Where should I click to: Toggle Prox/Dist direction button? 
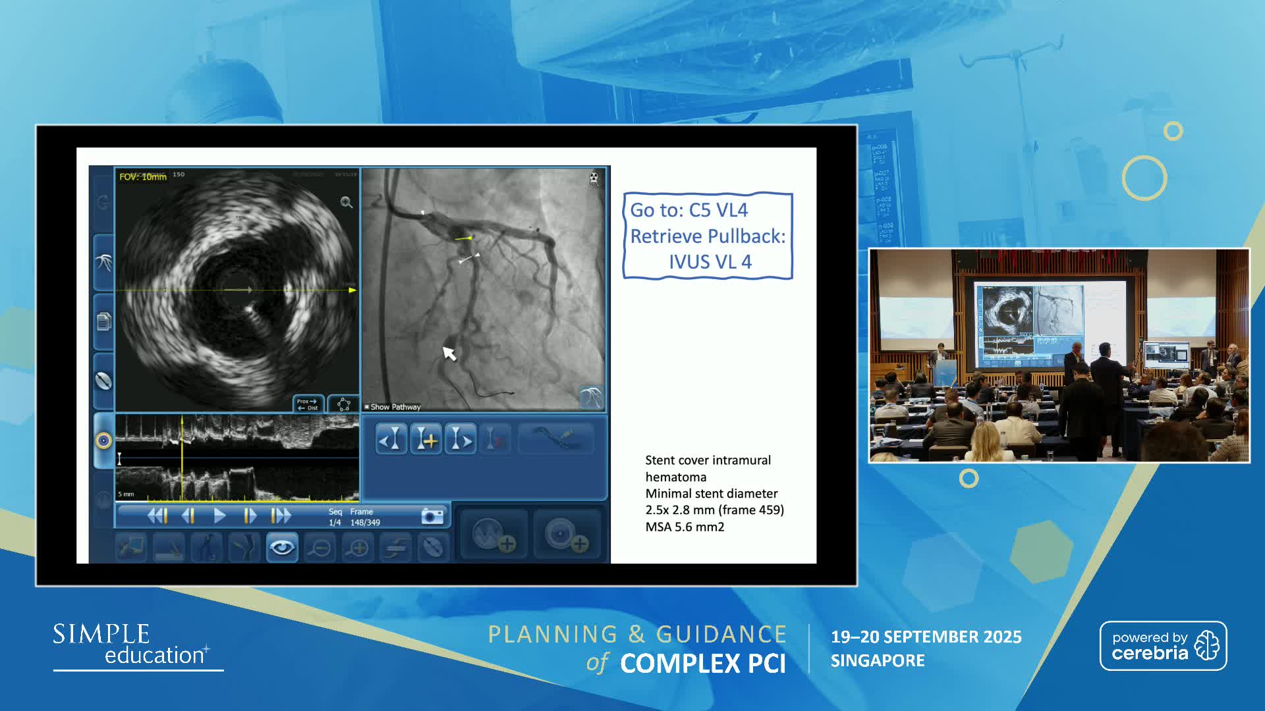click(x=308, y=404)
